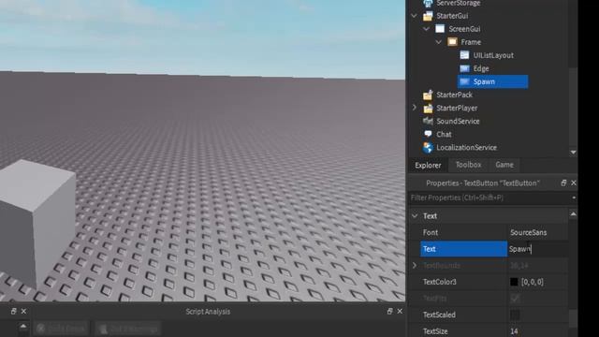Click the TextSize value 14
Viewport: 599px width, 337px height.
[514, 331]
